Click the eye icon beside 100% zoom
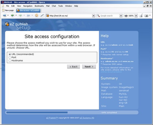153x125 pixels. tap(126, 16)
